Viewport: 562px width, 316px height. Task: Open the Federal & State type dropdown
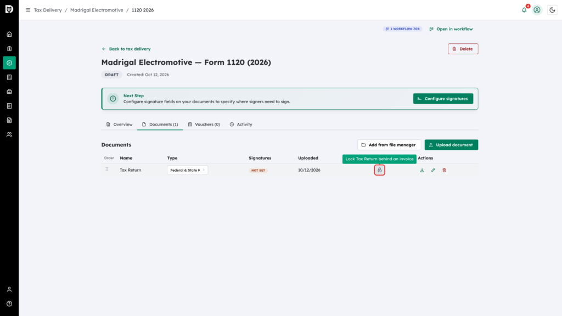[188, 170]
